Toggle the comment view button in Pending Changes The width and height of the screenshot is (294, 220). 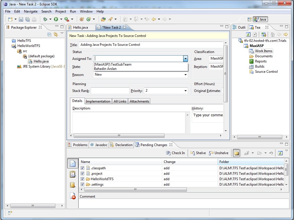tap(237, 153)
